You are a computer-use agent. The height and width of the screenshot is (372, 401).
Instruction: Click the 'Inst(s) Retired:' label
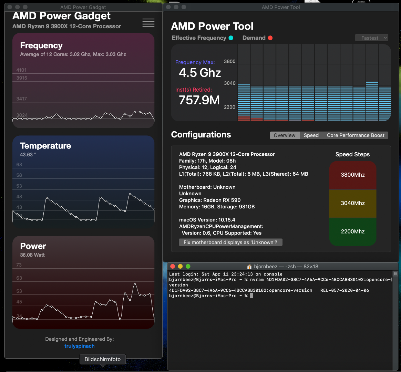tap(194, 90)
